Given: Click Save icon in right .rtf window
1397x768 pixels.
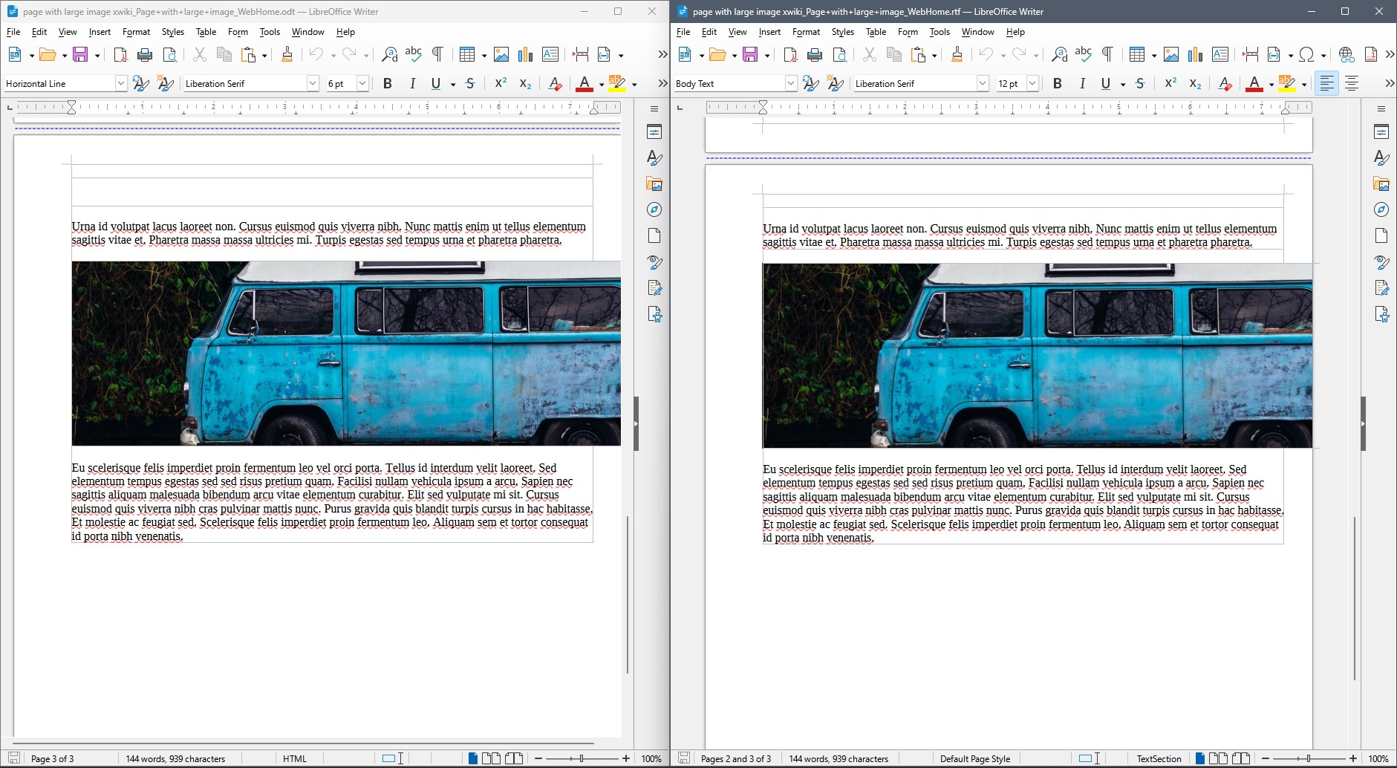Looking at the screenshot, I should pos(750,54).
